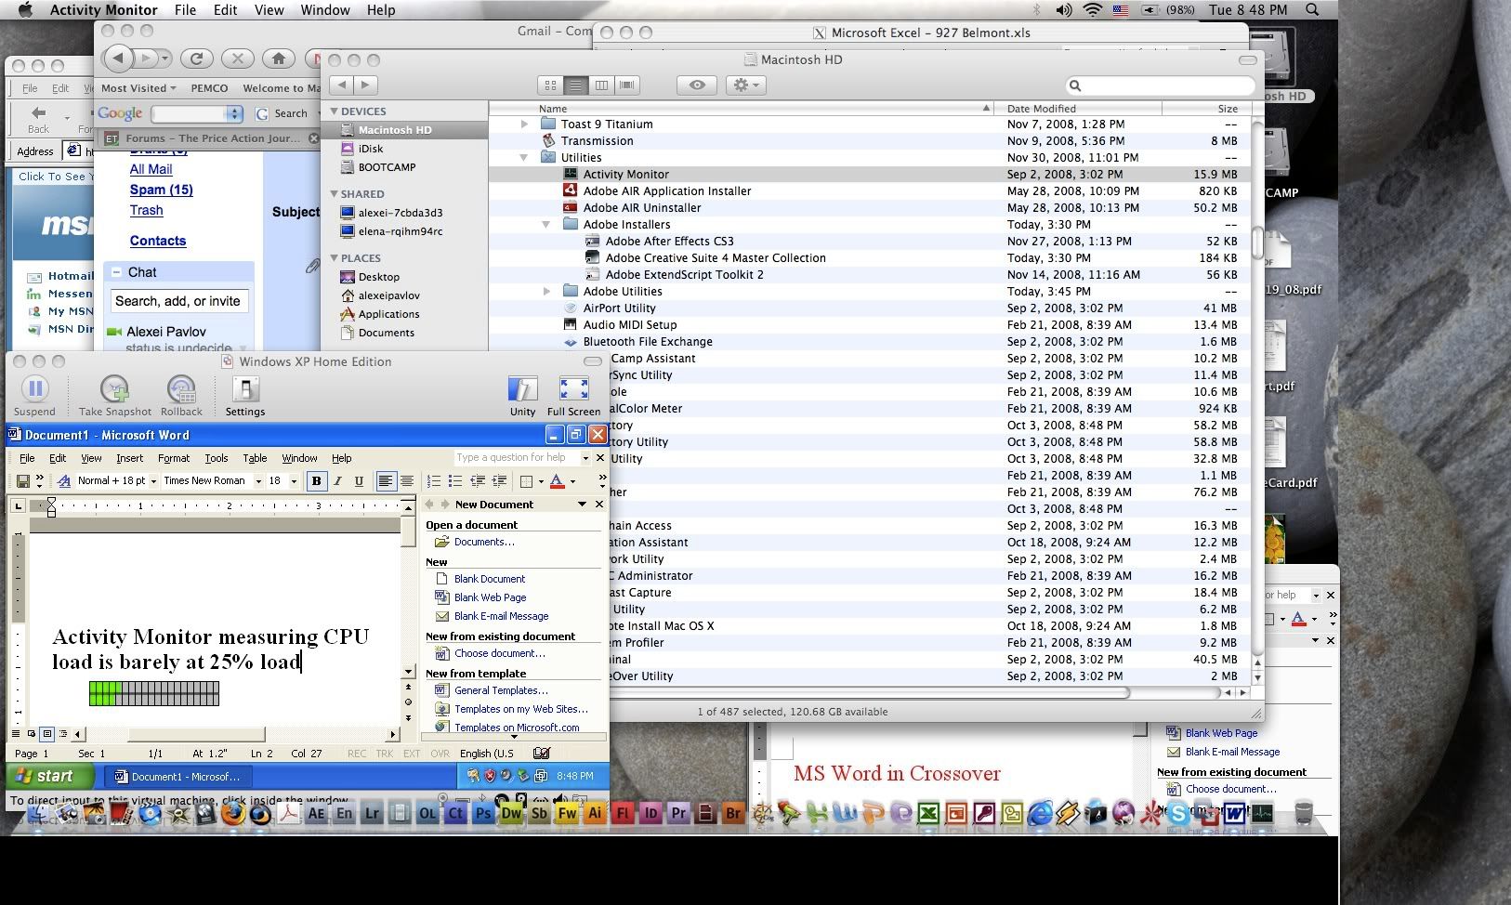Viewport: 1511px width, 905px height.
Task: Toggle center text alignment in Word
Action: tap(406, 480)
